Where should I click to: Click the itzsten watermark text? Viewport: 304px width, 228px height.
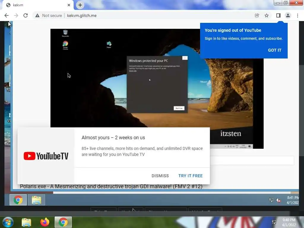231,134
